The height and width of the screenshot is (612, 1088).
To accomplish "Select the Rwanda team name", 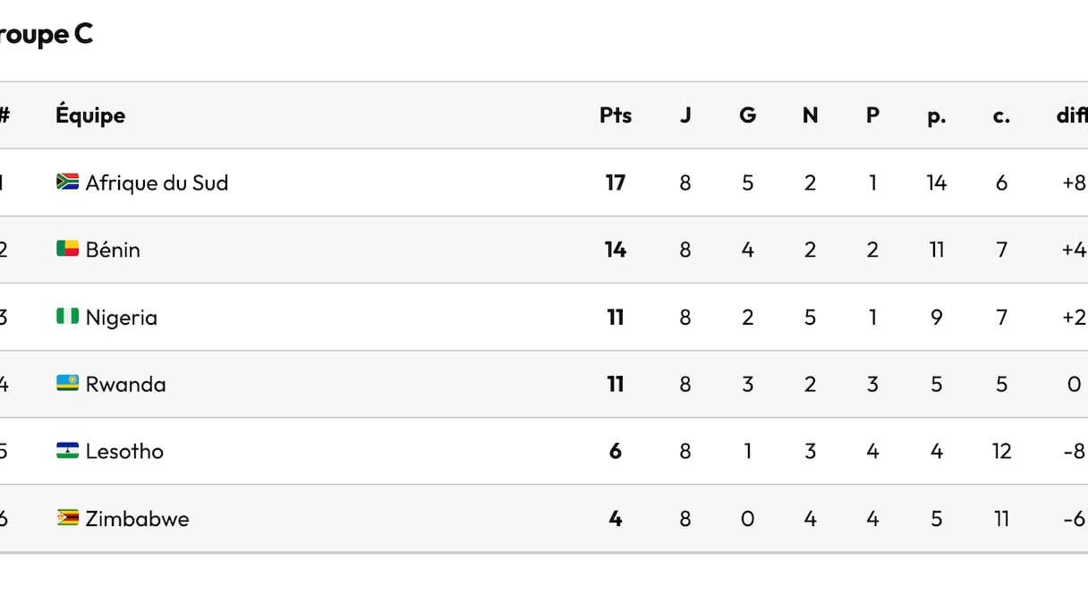I will [x=125, y=384].
